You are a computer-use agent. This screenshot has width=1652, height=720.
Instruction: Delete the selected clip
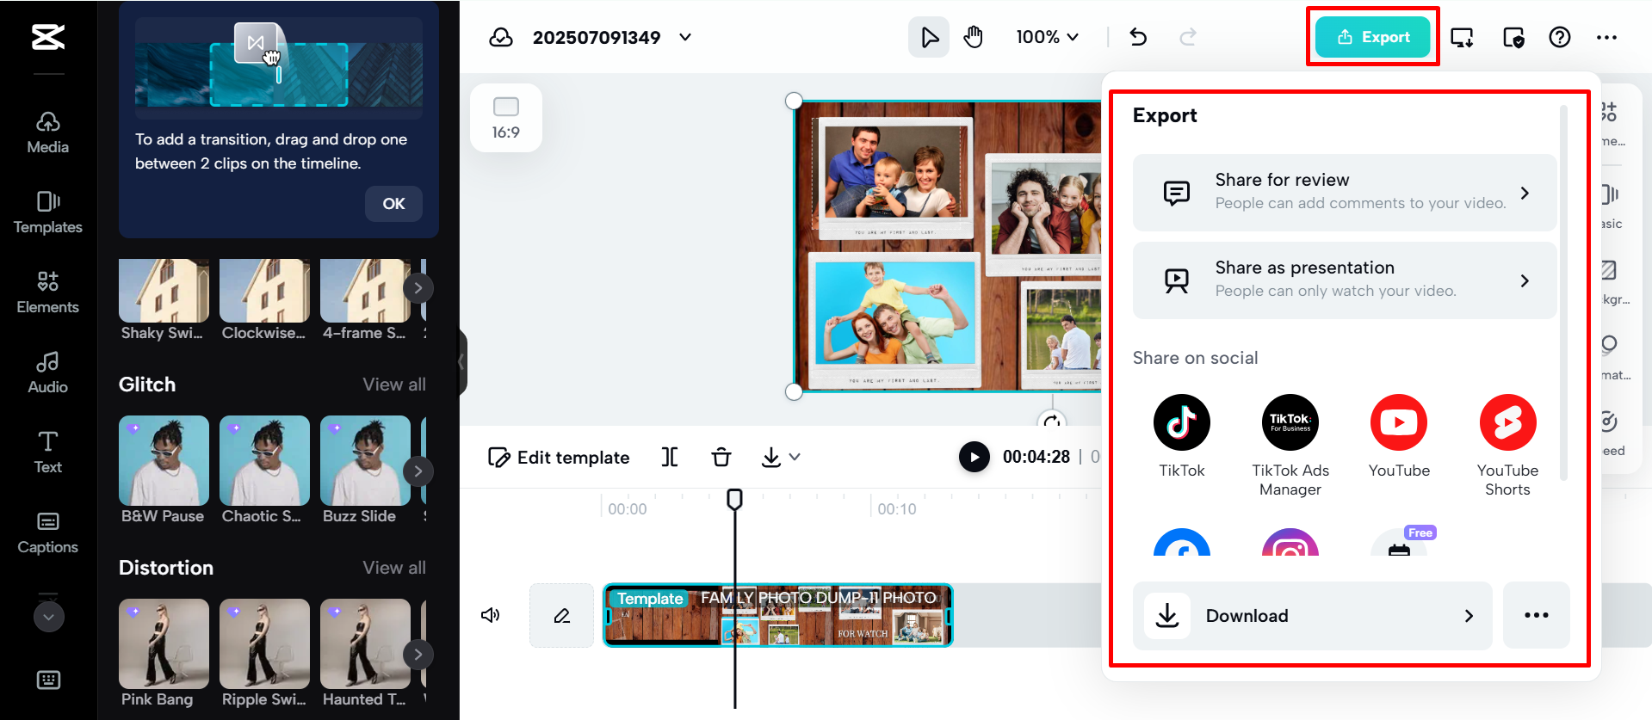pos(721,457)
